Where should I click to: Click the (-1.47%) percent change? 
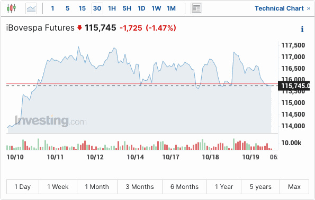[x=161, y=28]
